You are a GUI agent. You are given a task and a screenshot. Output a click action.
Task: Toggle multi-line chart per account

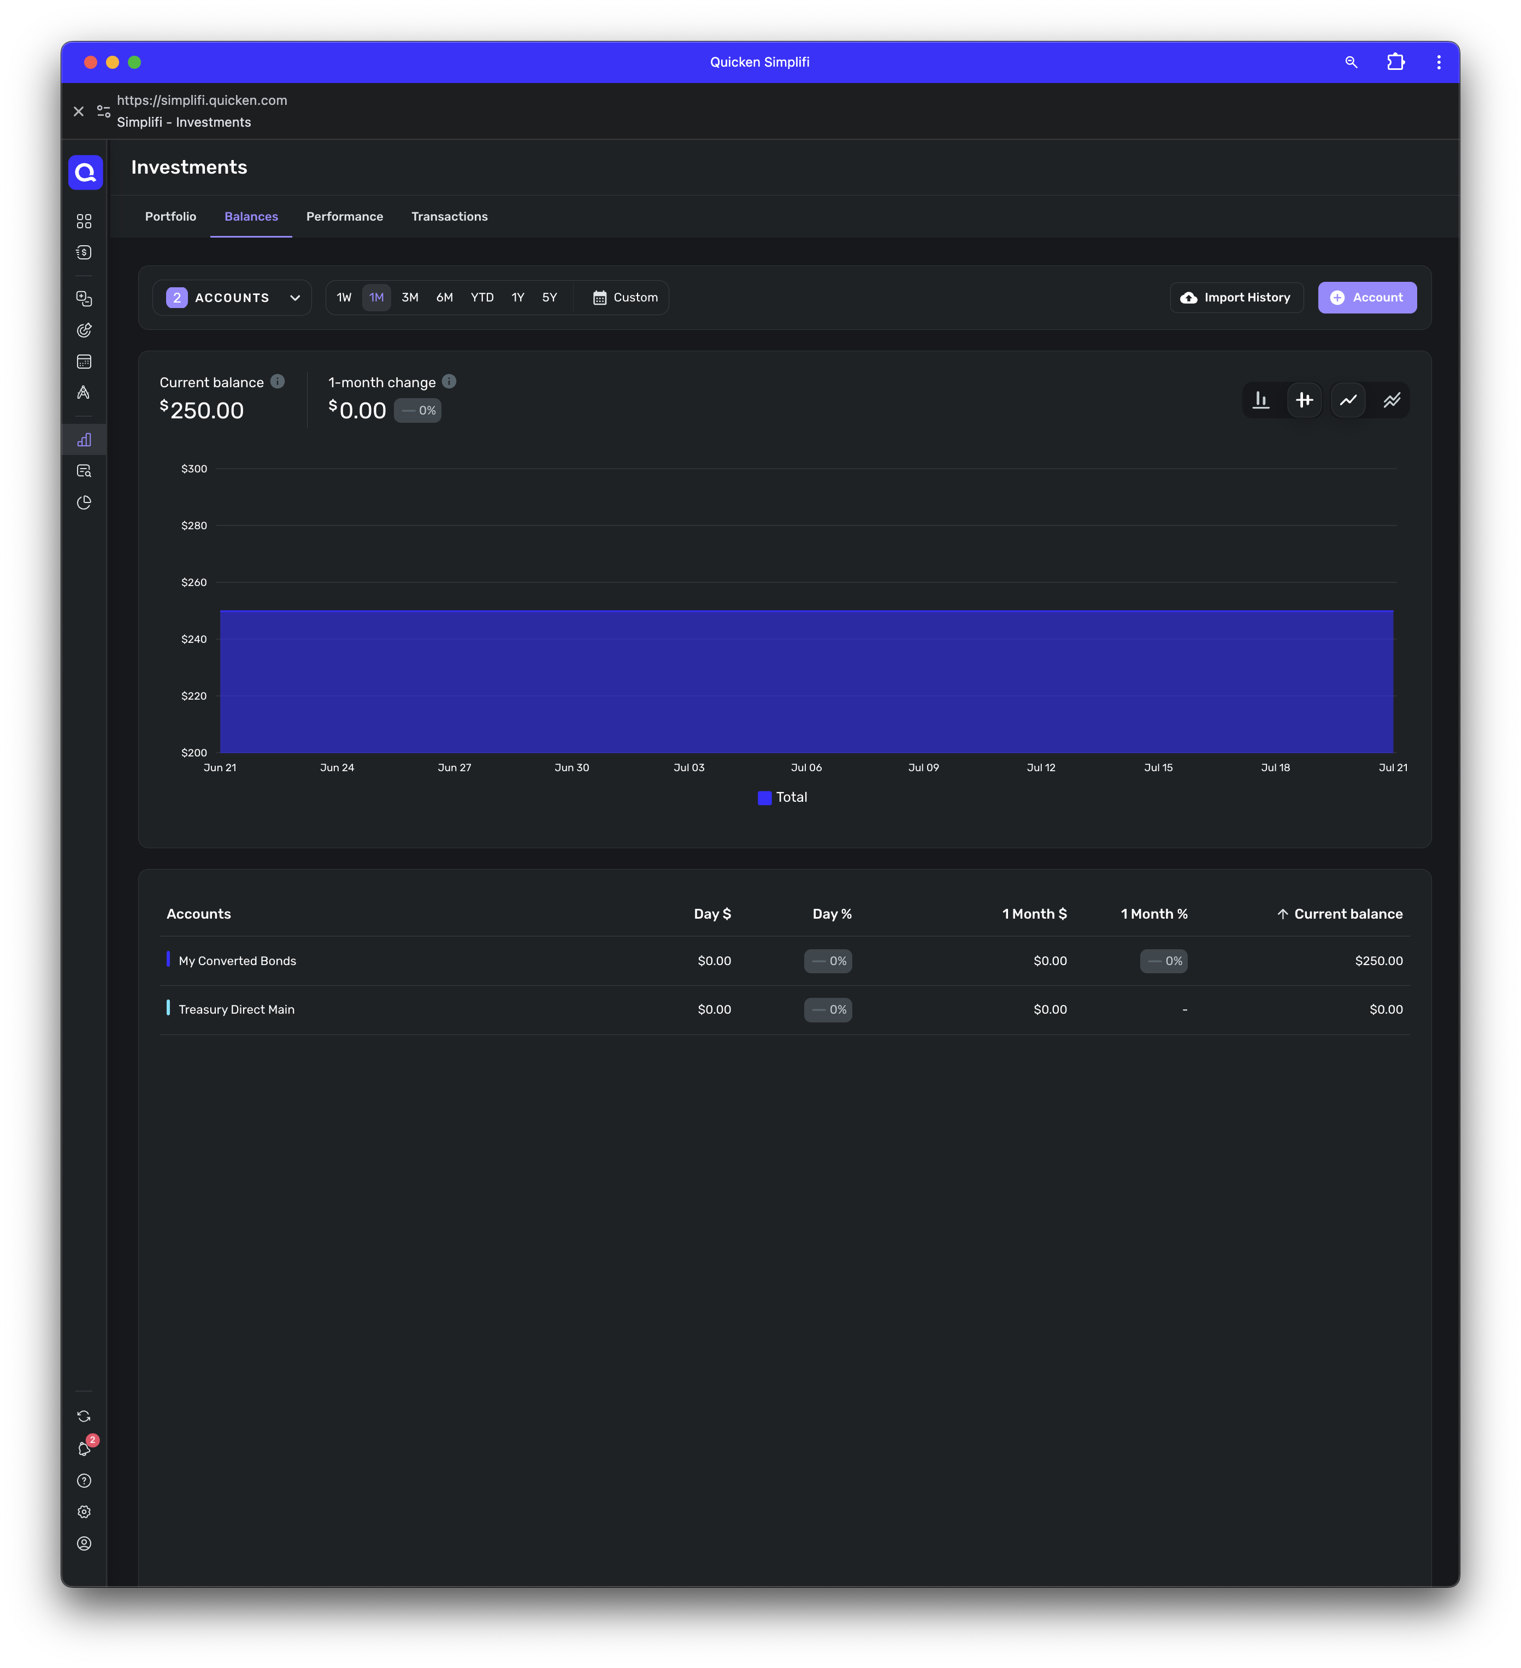pos(1392,400)
